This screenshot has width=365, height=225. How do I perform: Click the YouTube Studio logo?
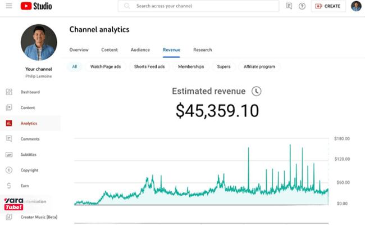[36, 6]
